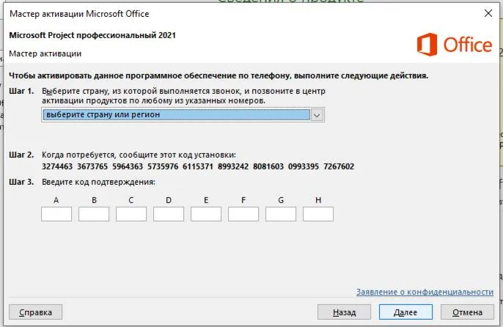Click the Шаг 2 label
This screenshot has height=327, width=503.
[21, 155]
